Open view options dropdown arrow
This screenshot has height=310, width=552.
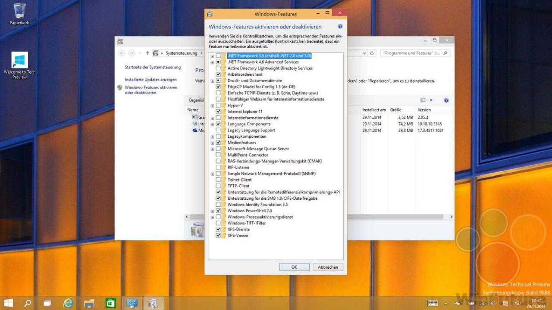tap(430, 100)
